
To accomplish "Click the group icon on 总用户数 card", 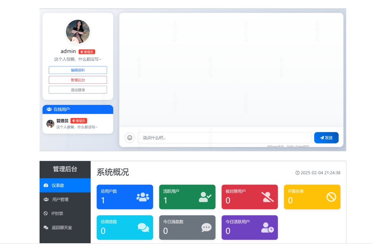I will pos(143,197).
